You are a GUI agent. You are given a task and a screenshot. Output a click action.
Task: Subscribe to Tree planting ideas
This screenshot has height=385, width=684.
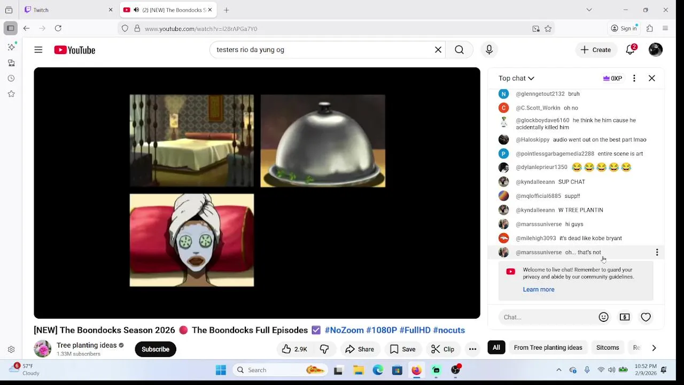[156, 349]
